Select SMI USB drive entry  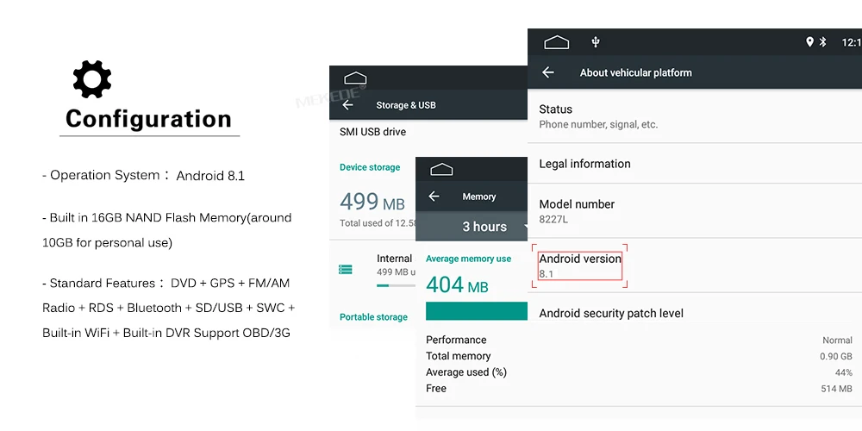pos(428,132)
